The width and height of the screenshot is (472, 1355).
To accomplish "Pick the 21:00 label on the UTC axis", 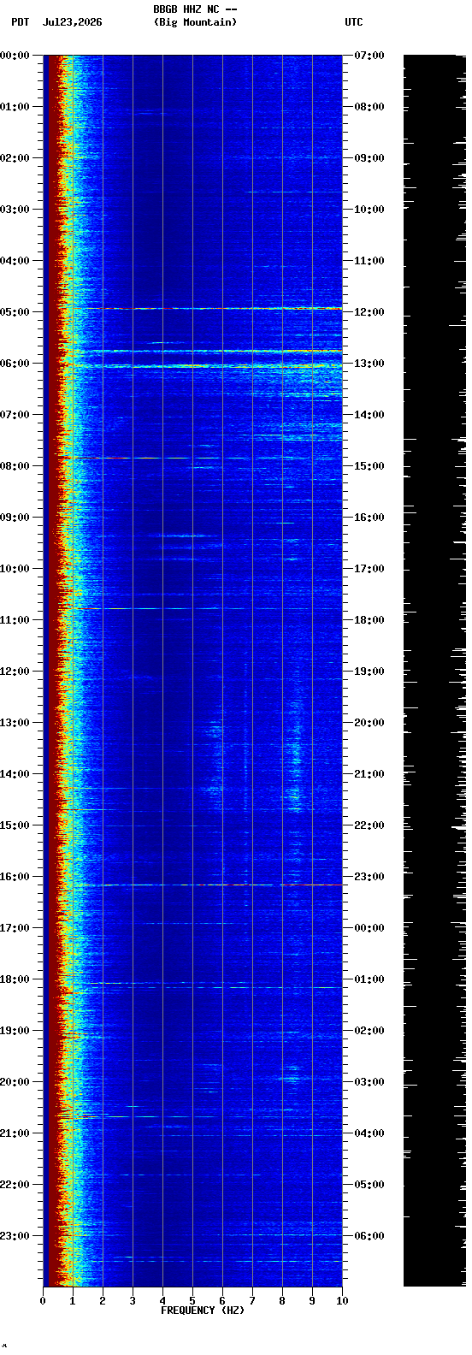I will (369, 774).
